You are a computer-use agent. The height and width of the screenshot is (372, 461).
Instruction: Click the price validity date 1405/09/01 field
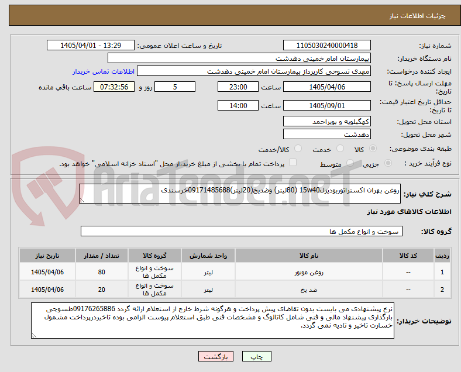[x=326, y=105]
